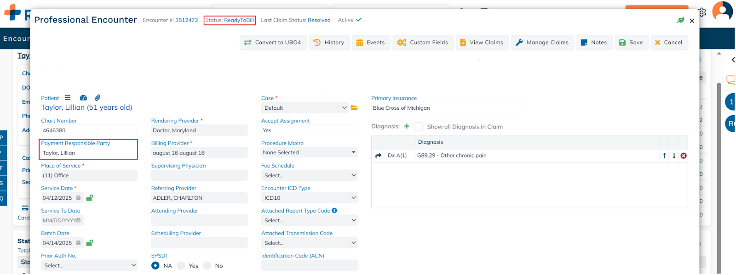Click the Service Date unlock icon

[90, 198]
